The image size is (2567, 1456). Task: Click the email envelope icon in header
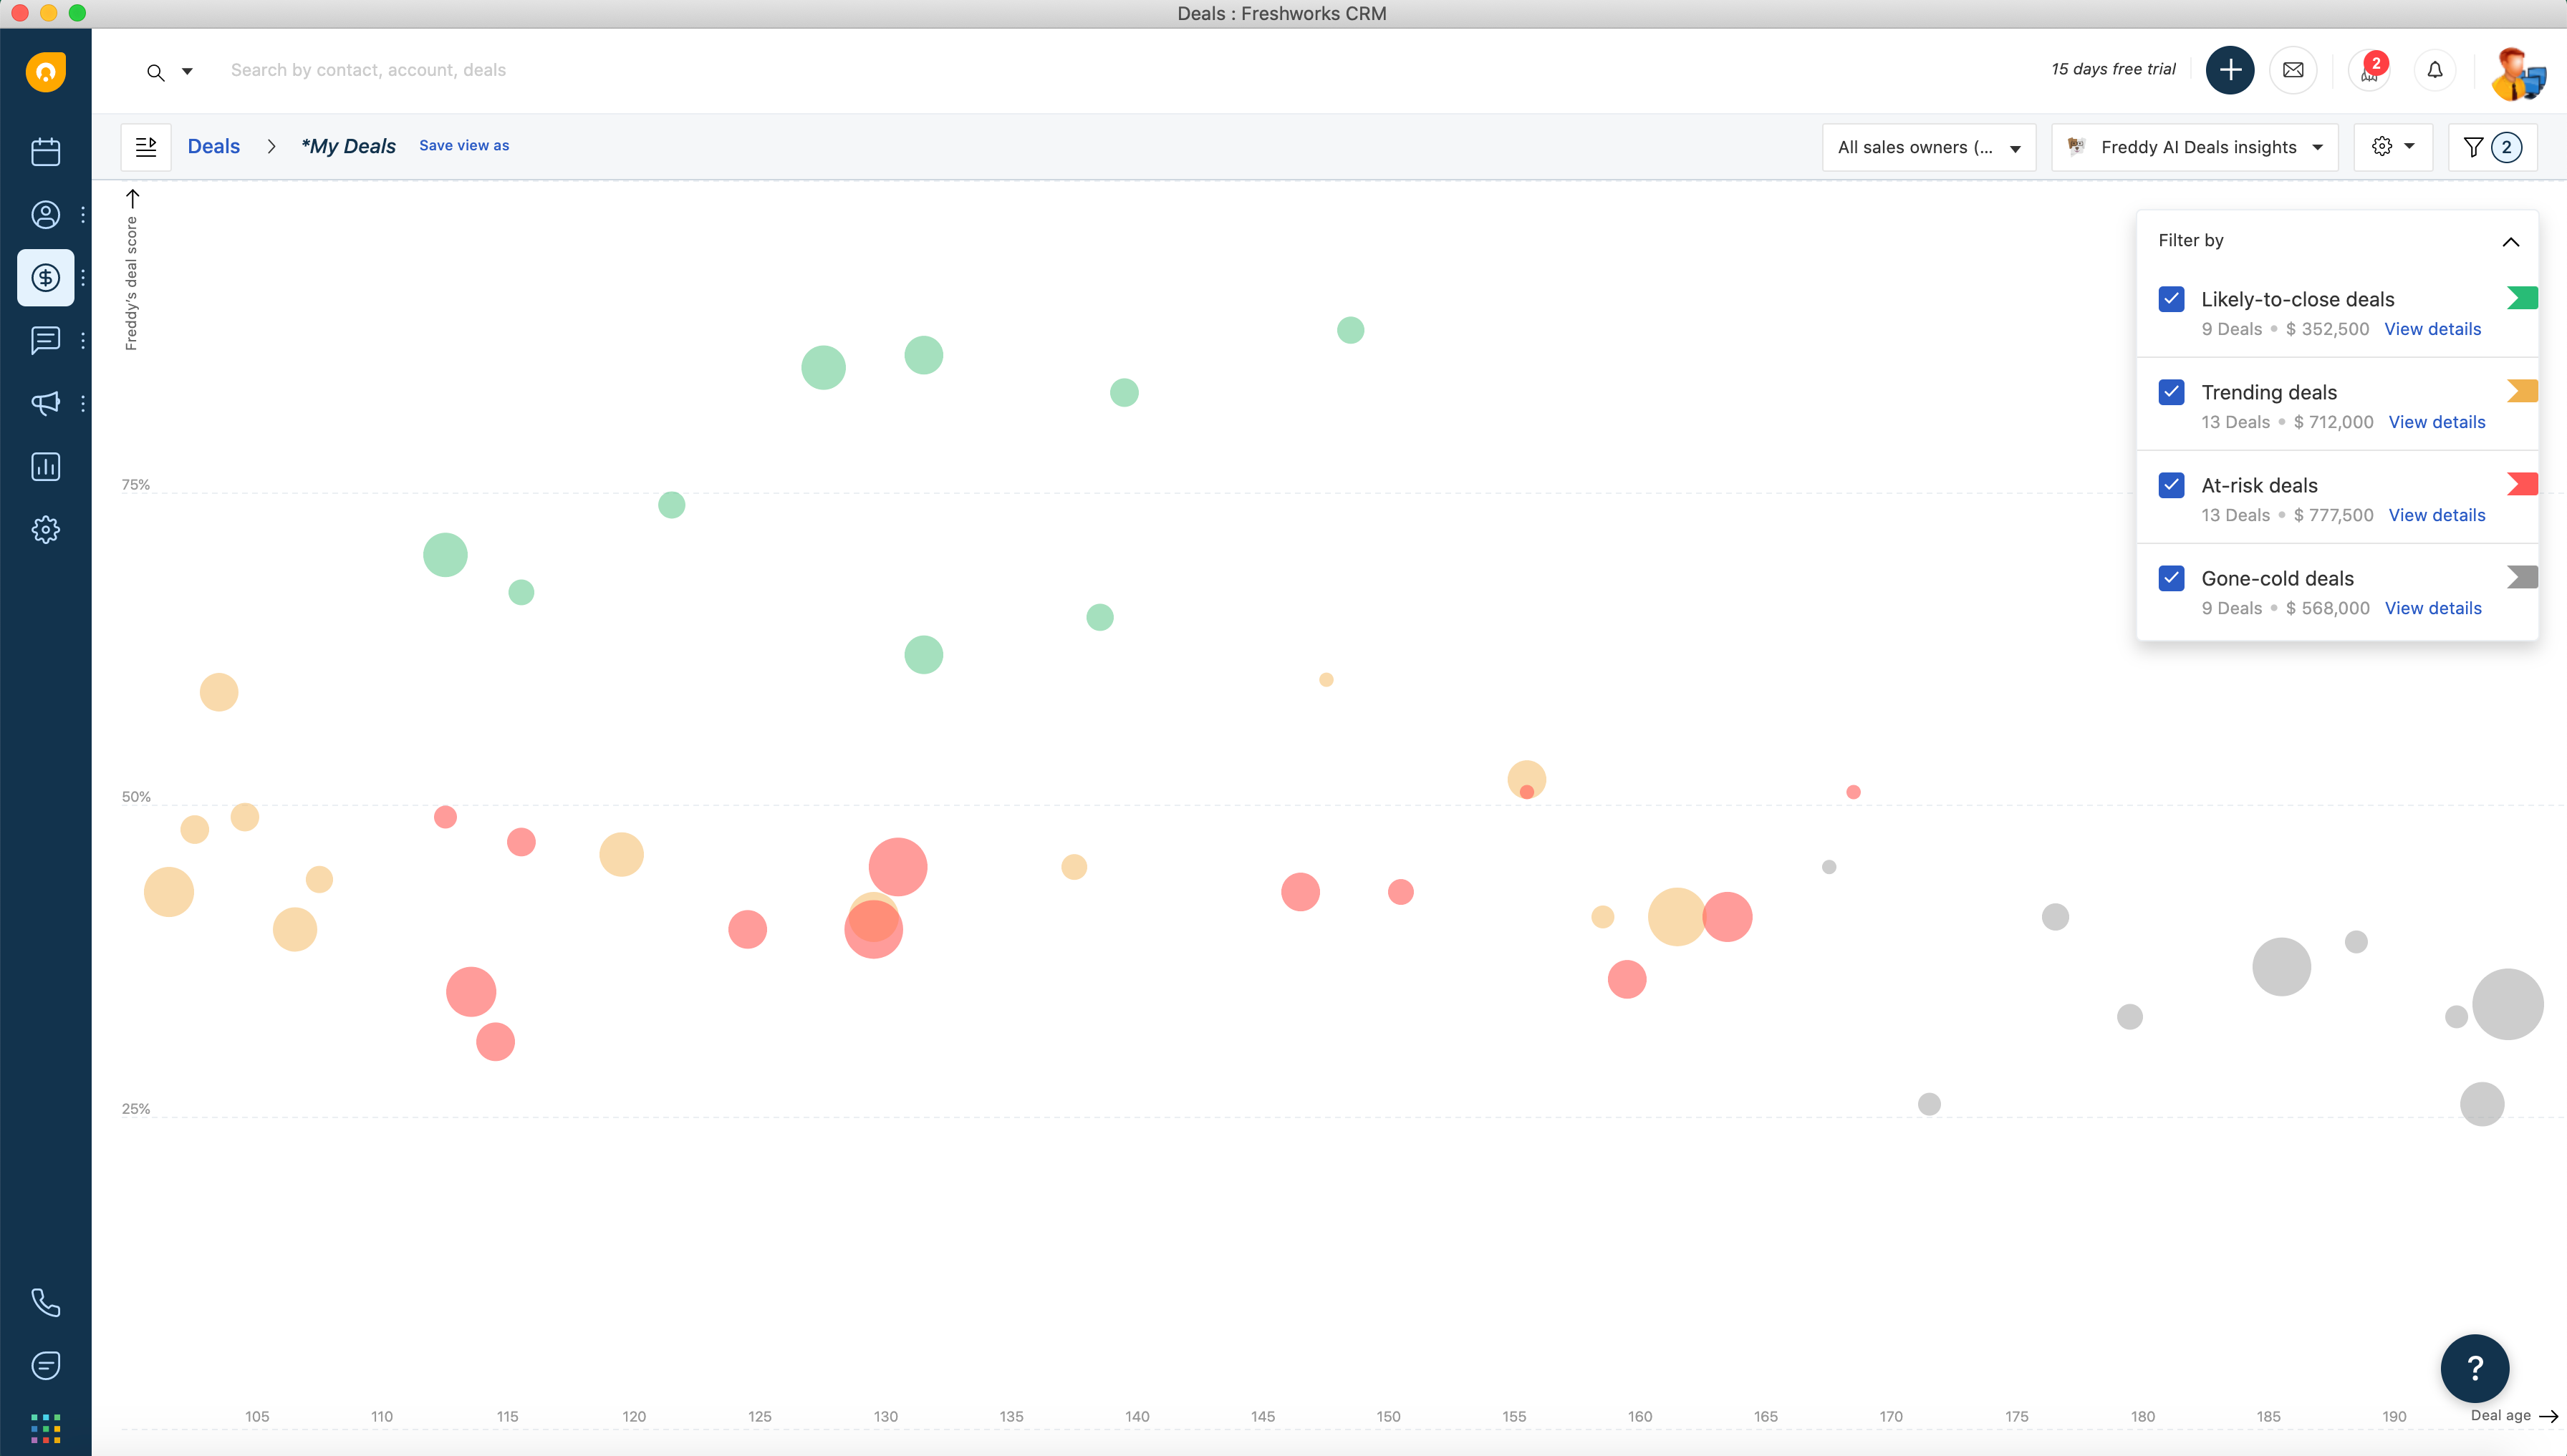tap(2293, 70)
